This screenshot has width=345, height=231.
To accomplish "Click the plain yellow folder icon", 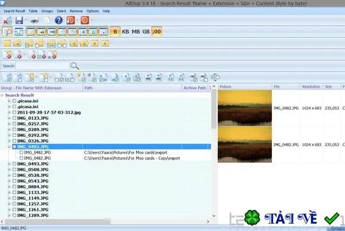I will [7, 43].
